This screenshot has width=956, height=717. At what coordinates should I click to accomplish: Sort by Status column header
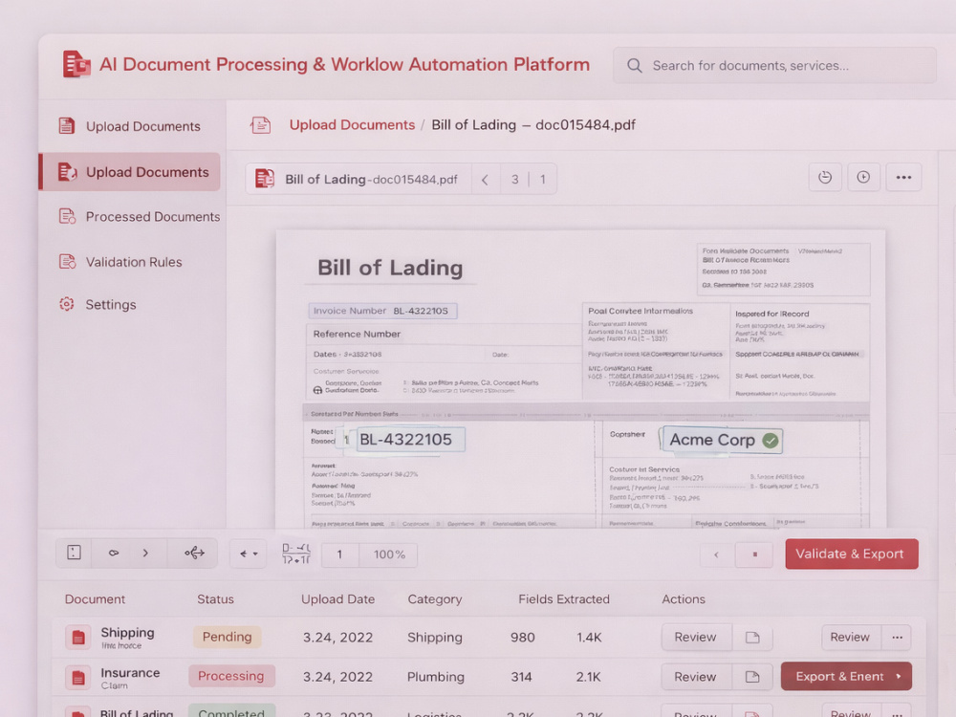[x=215, y=599]
